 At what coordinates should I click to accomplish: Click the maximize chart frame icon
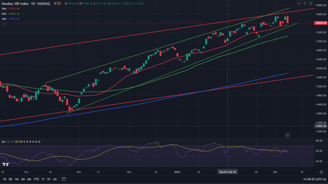click(x=310, y=4)
